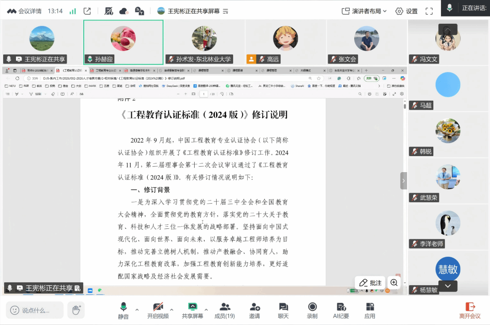Open 设置 settings in top bar
The width and height of the screenshot is (490, 325).
point(406,11)
